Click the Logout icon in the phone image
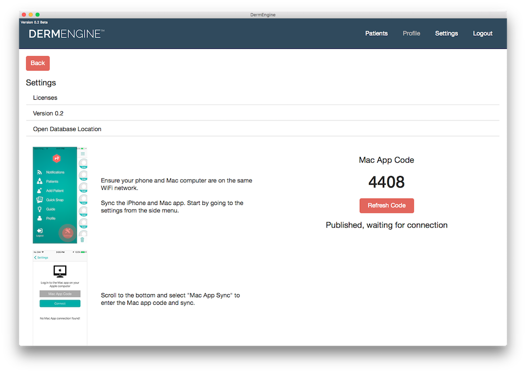526x373 pixels. click(39, 231)
